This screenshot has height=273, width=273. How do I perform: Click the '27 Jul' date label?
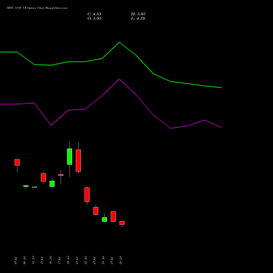coord(112,260)
